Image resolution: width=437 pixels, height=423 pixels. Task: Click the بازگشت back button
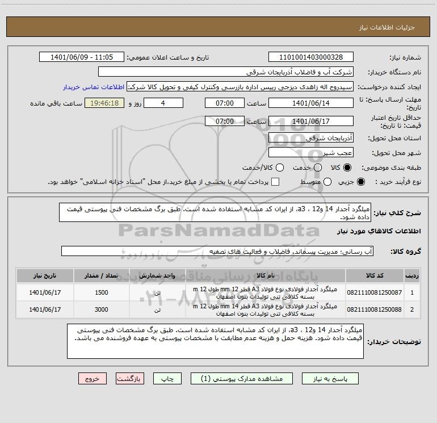(130, 379)
